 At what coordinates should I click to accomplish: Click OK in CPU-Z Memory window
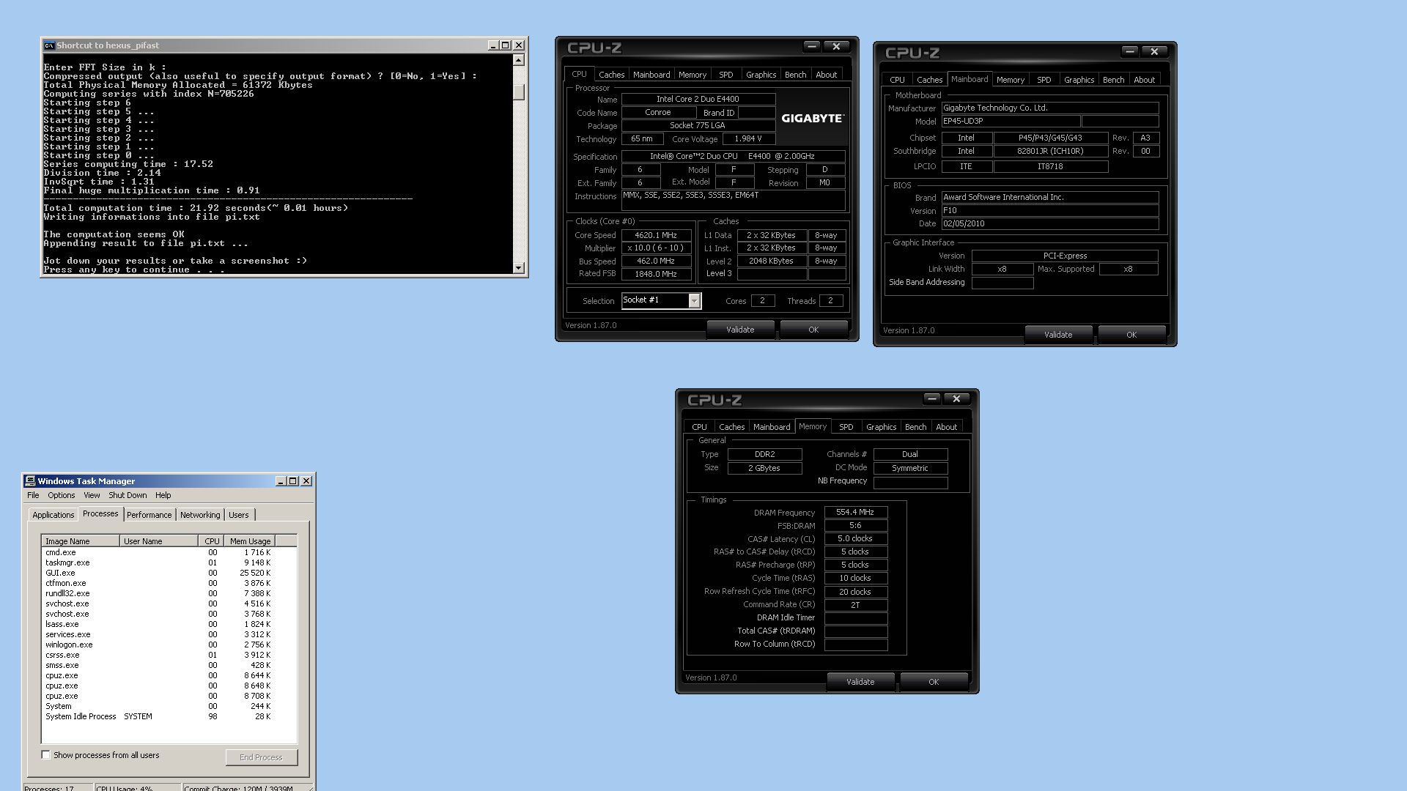click(934, 682)
